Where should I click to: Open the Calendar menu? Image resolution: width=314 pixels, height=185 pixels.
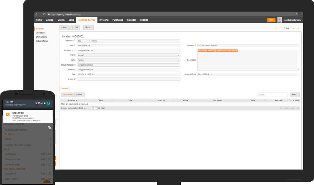pos(132,20)
